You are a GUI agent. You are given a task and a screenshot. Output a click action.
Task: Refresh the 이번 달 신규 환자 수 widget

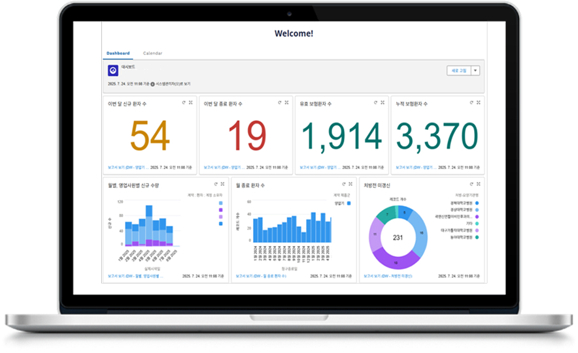(x=183, y=102)
